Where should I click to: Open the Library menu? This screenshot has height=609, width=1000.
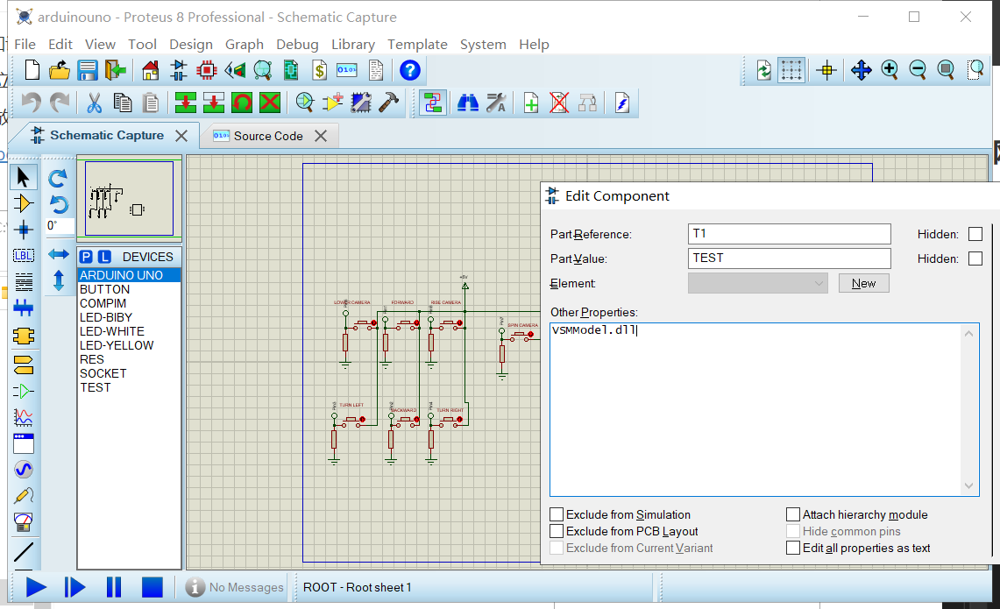pyautogui.click(x=352, y=44)
